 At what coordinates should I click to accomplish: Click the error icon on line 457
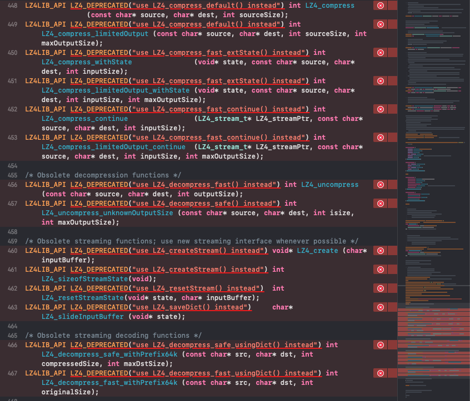(381, 204)
